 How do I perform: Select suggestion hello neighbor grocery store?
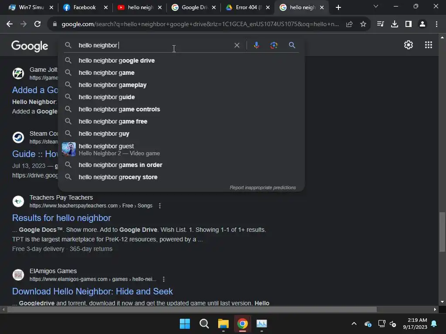coord(181,177)
